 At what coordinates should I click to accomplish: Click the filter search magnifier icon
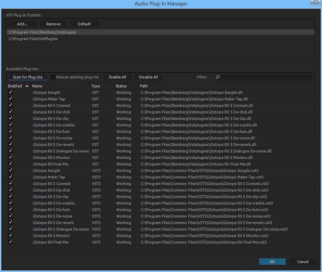[218, 77]
